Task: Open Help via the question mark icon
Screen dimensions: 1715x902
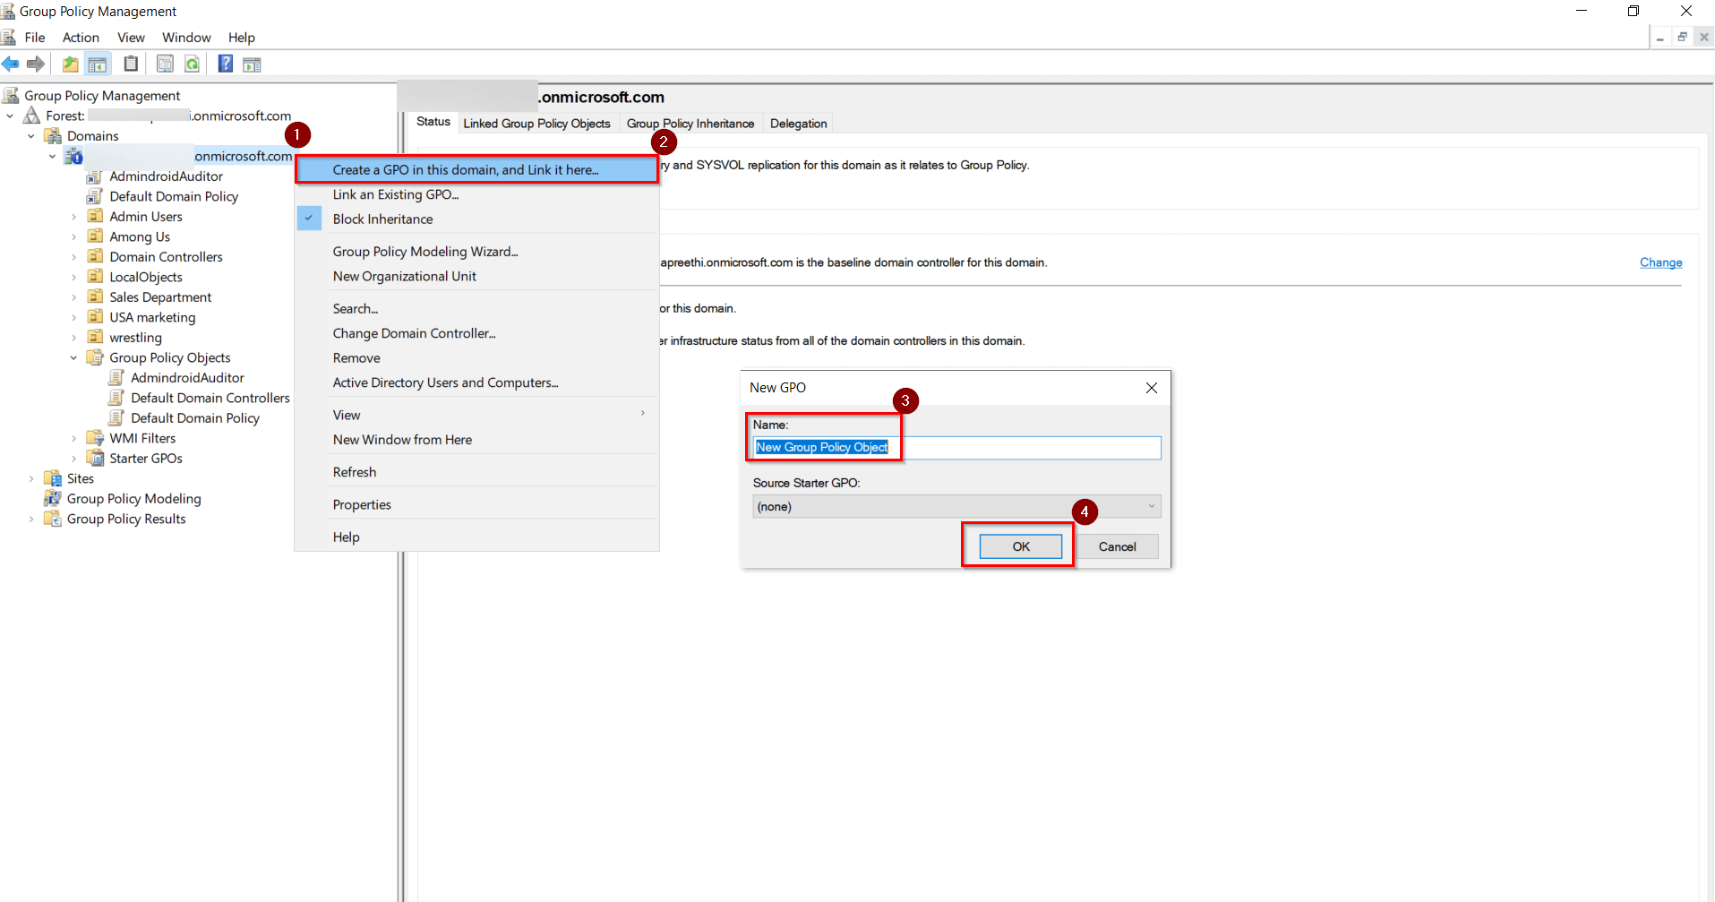Action: (225, 64)
